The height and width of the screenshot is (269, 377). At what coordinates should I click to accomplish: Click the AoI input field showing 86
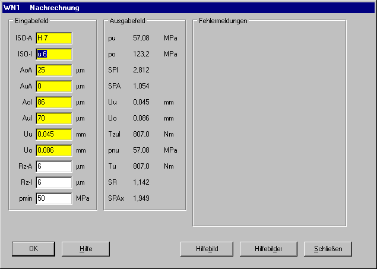(53, 102)
